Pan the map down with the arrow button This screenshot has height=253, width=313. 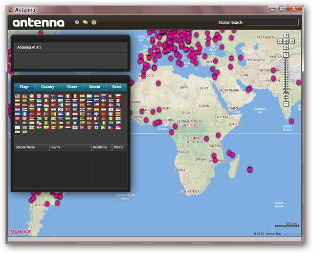pos(286,47)
